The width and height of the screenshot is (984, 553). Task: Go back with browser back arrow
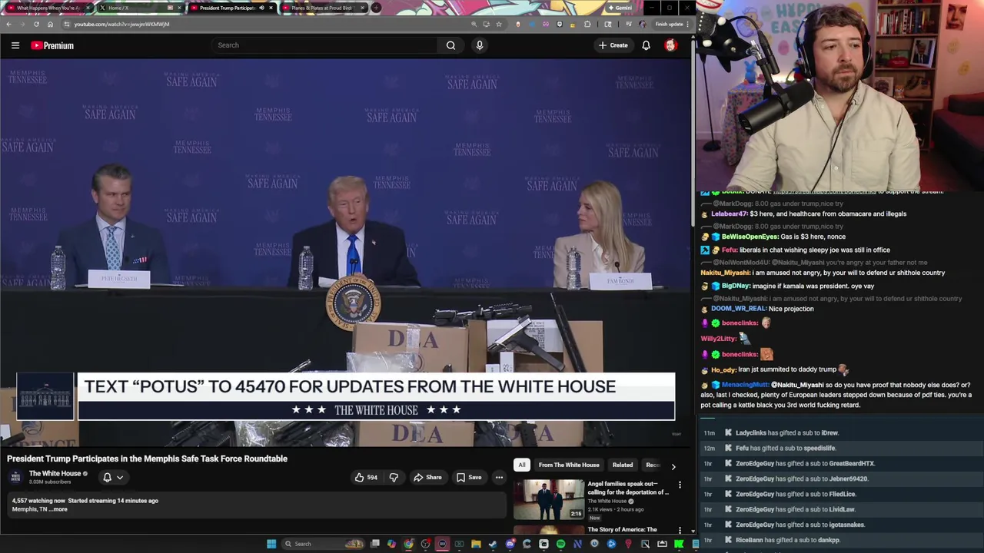tap(8, 24)
